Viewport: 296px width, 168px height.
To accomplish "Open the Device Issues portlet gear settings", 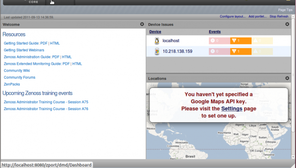I will pyautogui.click(x=287, y=24).
